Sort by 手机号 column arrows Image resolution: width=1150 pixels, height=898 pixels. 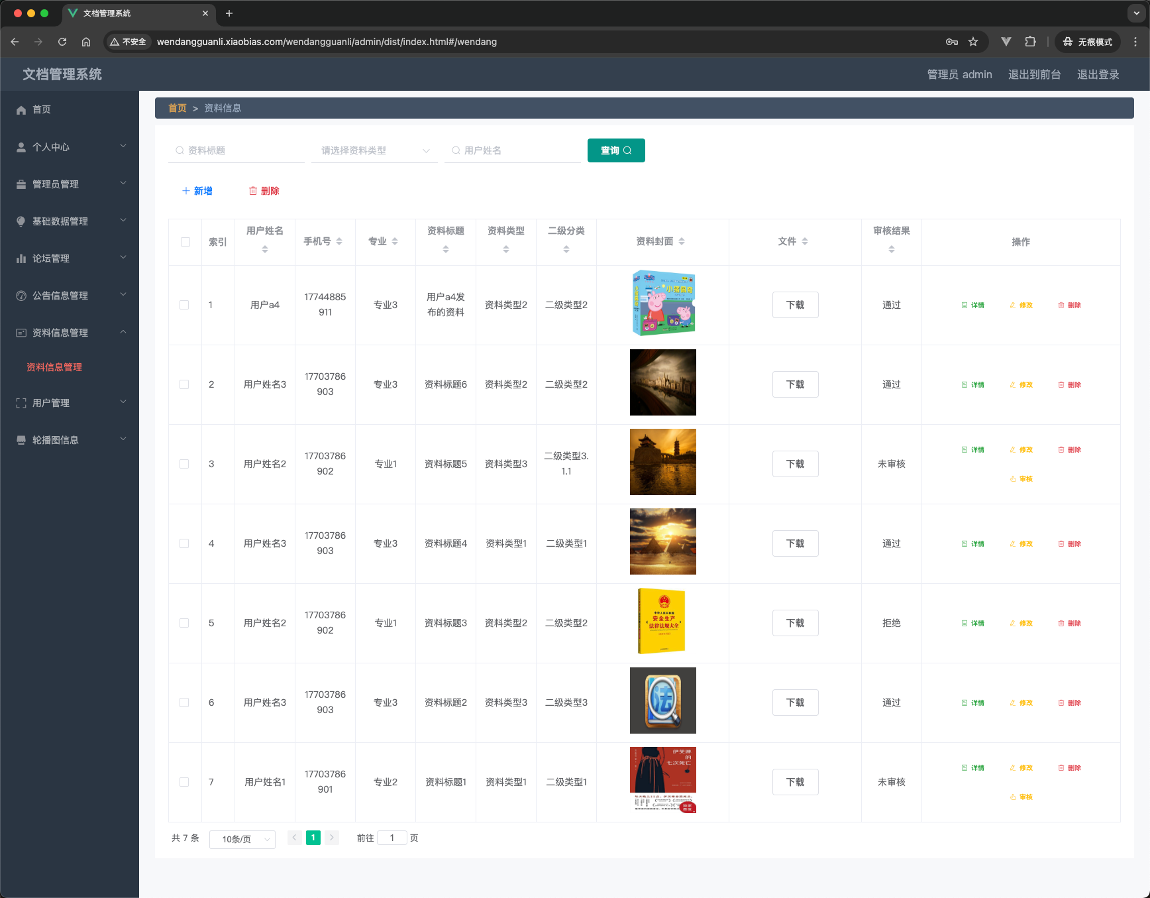(x=339, y=241)
